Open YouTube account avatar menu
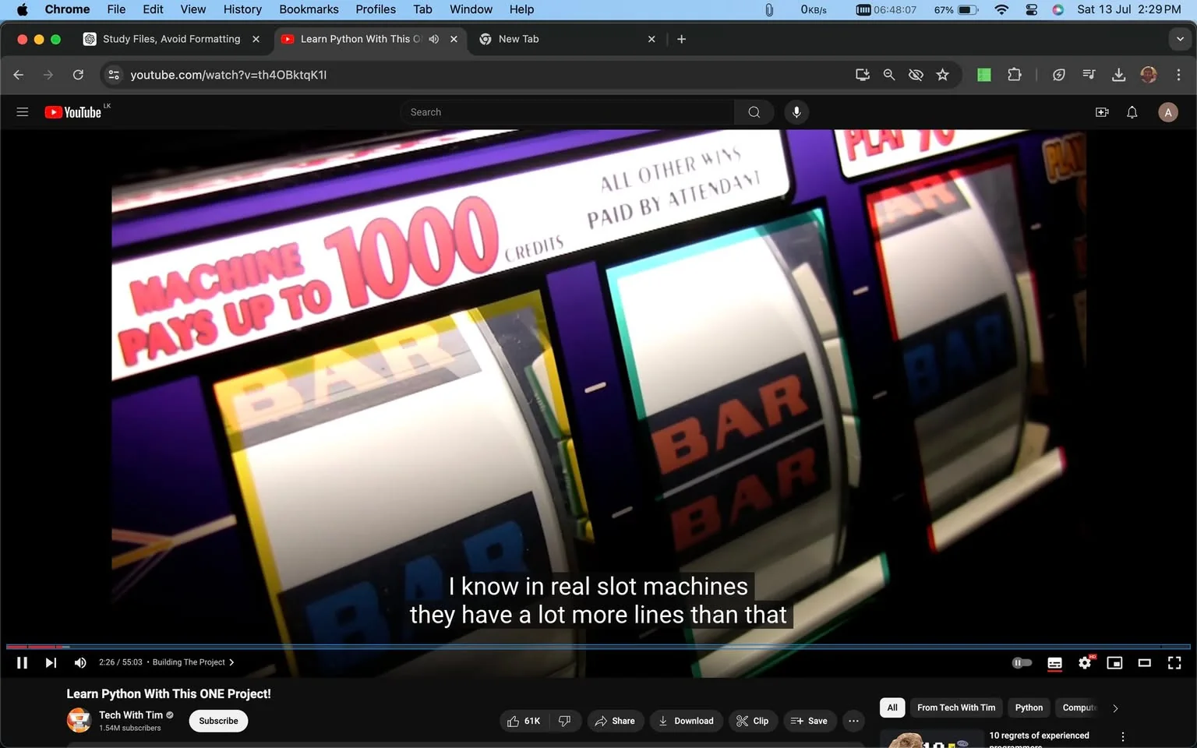This screenshot has width=1197, height=748. [x=1168, y=112]
